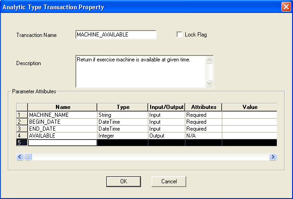The height and width of the screenshot is (199, 293).
Task: Click the OK button
Action: pyautogui.click(x=123, y=181)
